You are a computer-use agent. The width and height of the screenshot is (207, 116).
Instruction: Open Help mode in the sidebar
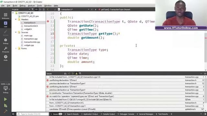5,58
